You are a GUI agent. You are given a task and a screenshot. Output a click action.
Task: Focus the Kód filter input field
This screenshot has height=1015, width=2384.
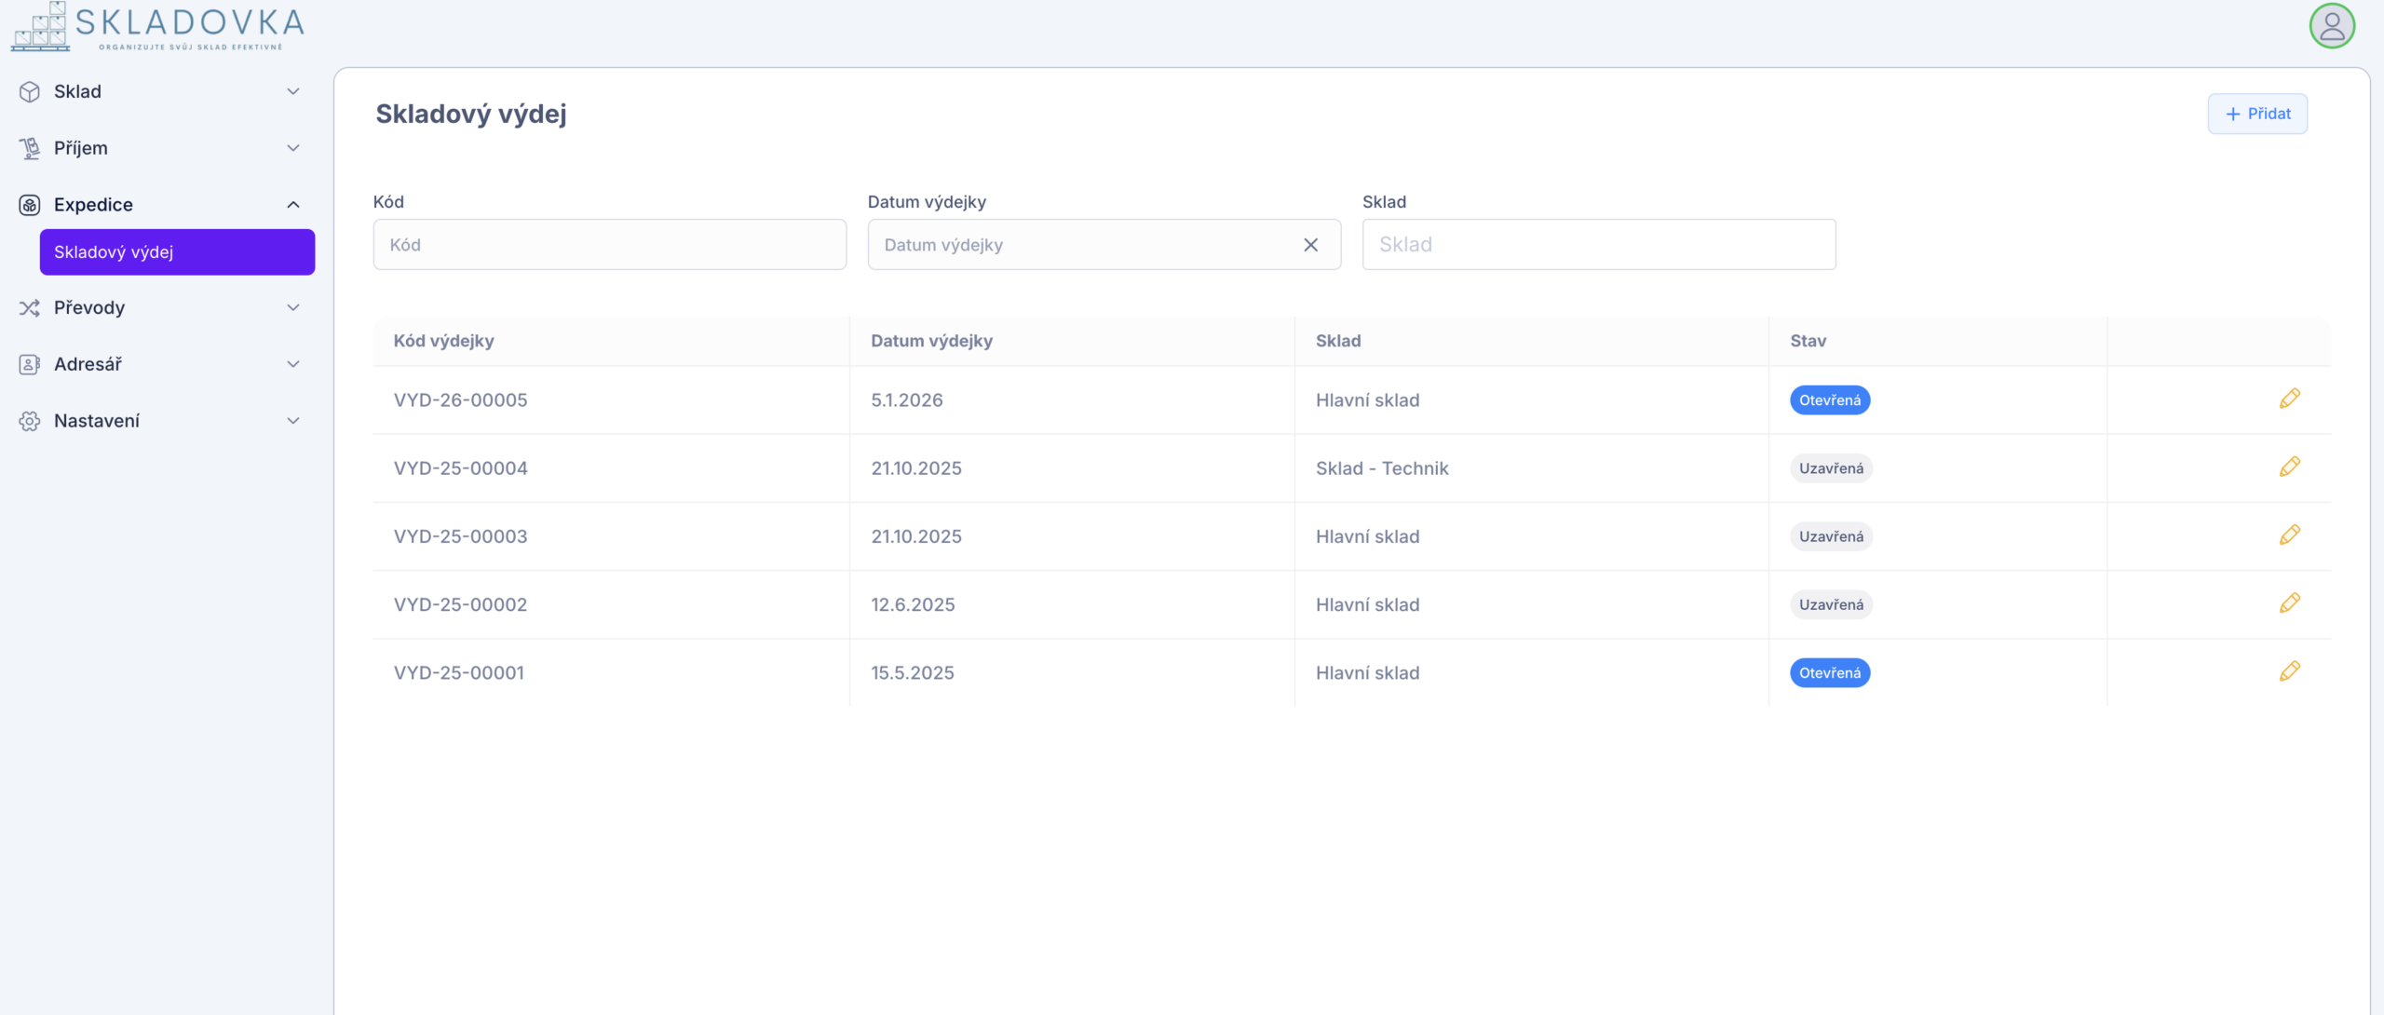coord(609,245)
